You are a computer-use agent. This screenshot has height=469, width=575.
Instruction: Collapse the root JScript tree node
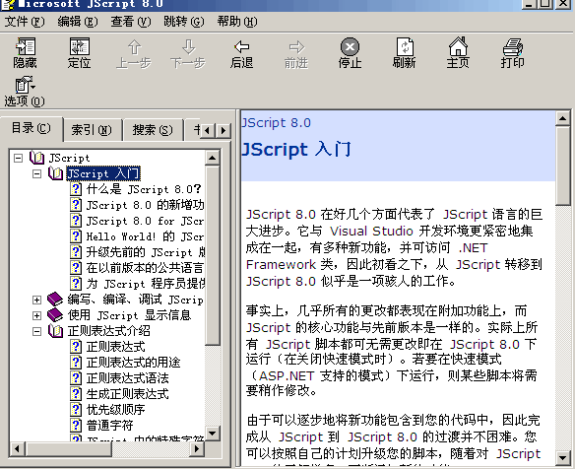pyautogui.click(x=18, y=159)
